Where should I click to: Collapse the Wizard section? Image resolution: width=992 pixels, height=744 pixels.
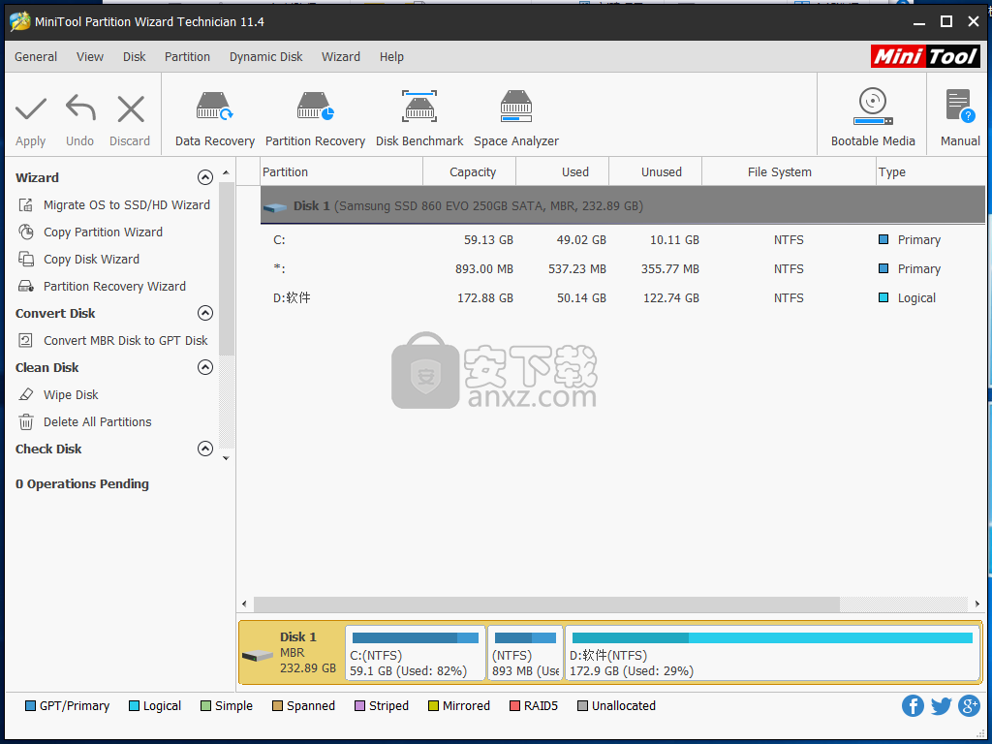[205, 177]
